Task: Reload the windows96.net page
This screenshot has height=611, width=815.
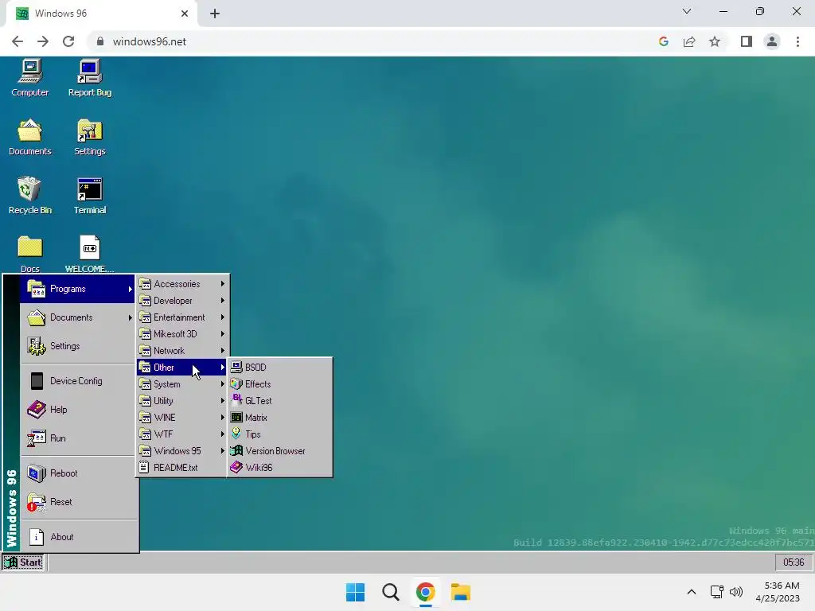Action: click(x=68, y=41)
